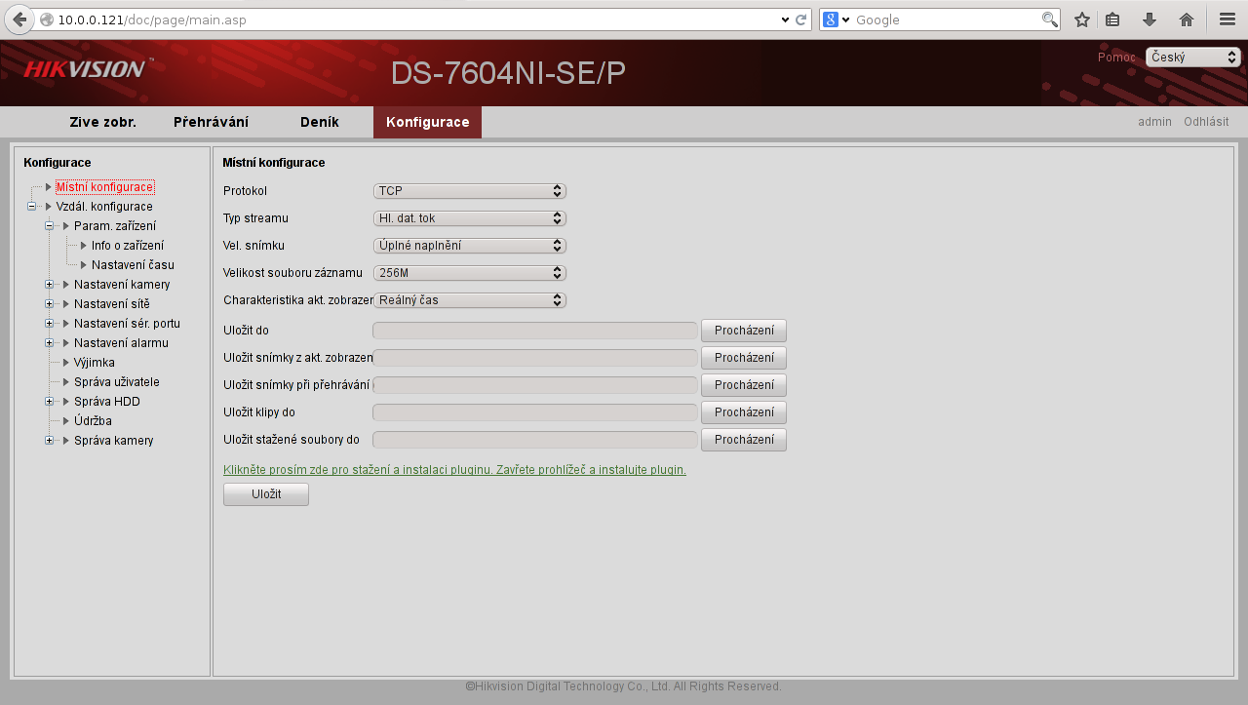Open the bookmarks list icon

(1112, 20)
